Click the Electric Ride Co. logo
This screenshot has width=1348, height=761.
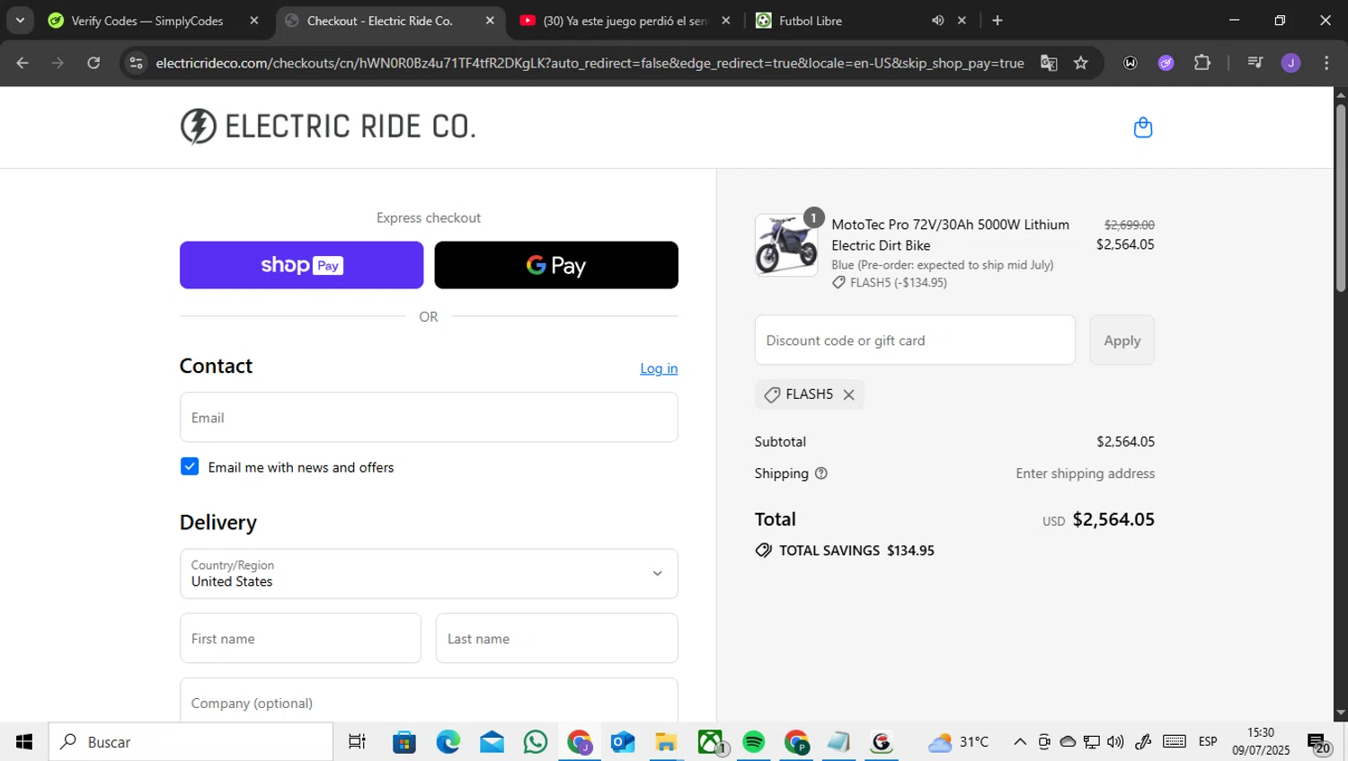(x=328, y=127)
